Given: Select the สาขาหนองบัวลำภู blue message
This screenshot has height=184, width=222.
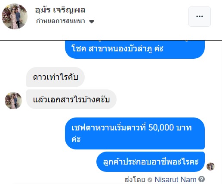Looking at the screenshot, I should pyautogui.click(x=135, y=50).
